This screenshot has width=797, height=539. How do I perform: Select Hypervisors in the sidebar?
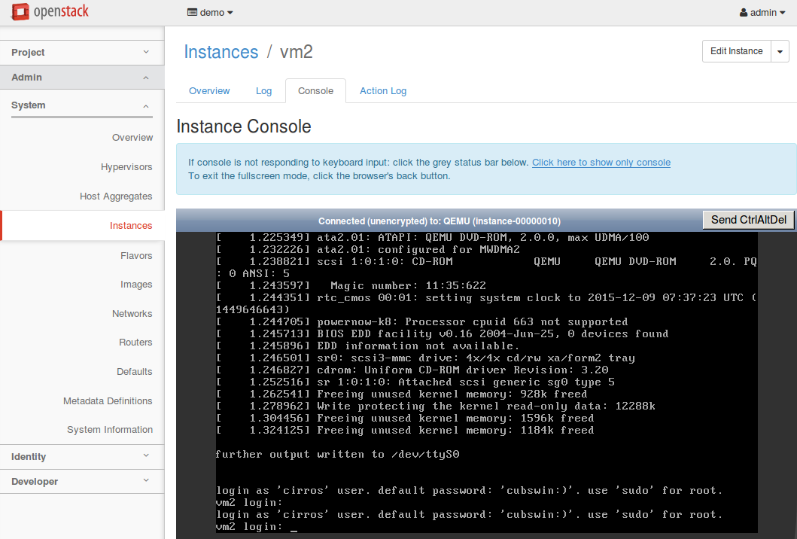[126, 167]
